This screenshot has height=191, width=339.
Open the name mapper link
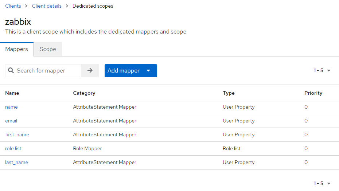click(11, 107)
